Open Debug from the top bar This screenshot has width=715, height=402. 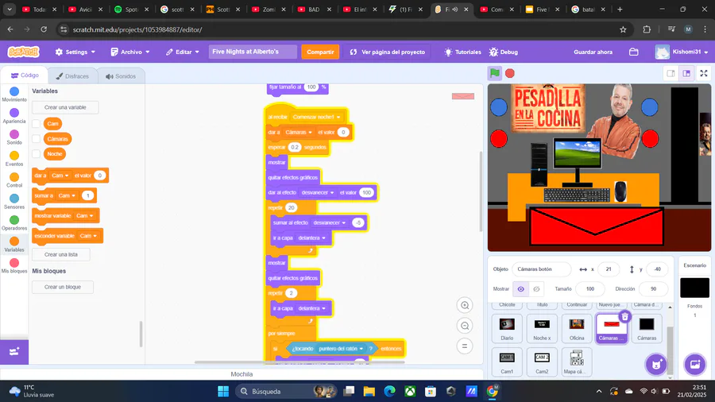tap(504, 52)
